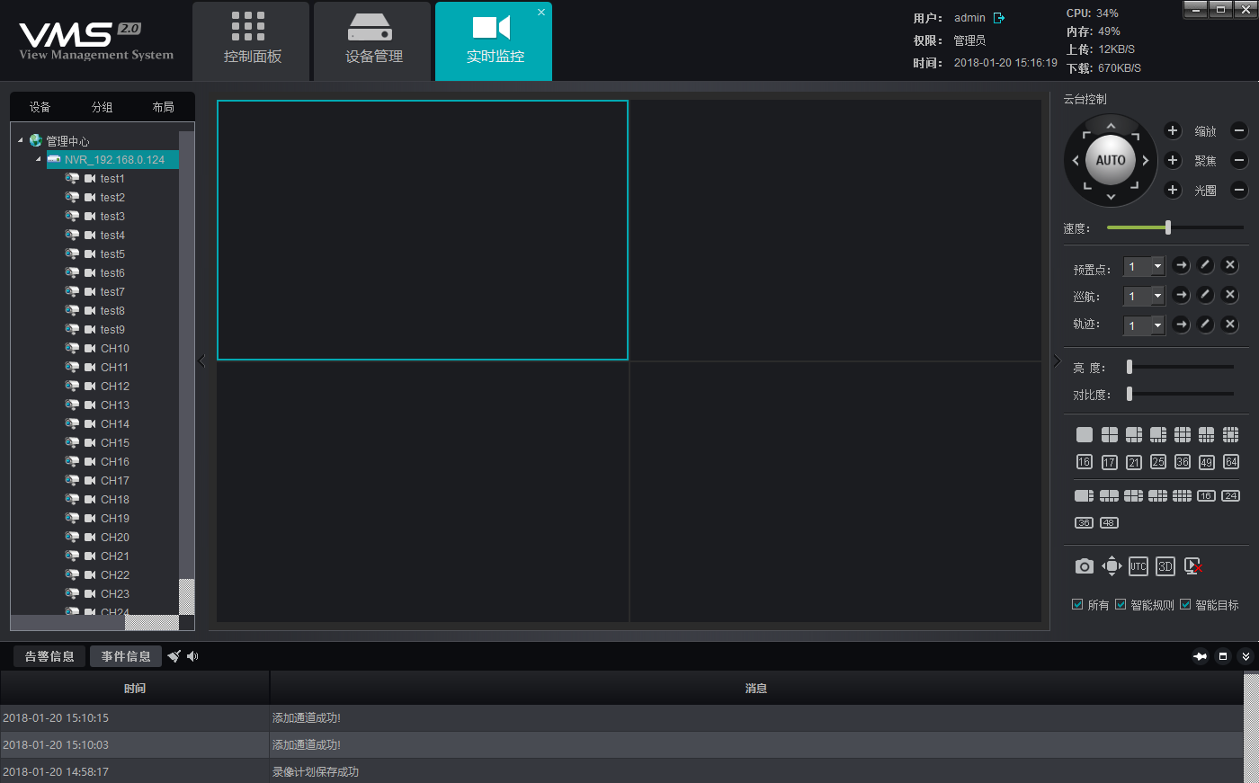The height and width of the screenshot is (783, 1259).
Task: Edit the 预置点 preset with pencil icon
Action: coord(1206,265)
